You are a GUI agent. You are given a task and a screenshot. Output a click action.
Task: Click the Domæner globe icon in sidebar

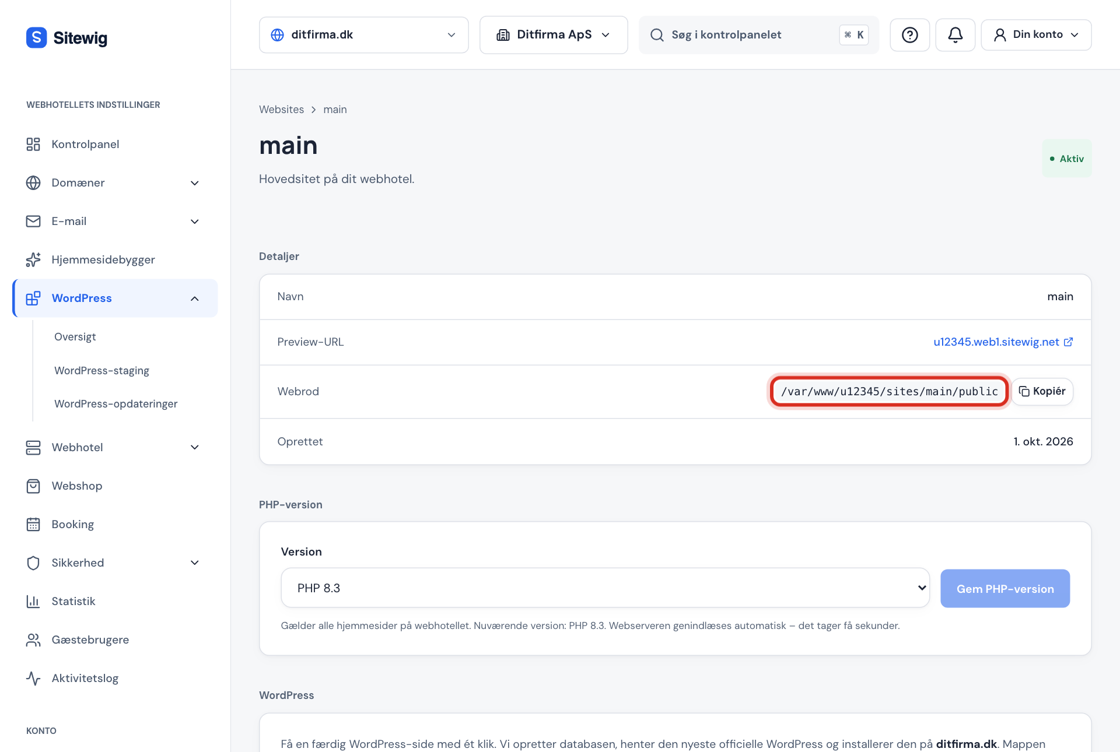[33, 182]
